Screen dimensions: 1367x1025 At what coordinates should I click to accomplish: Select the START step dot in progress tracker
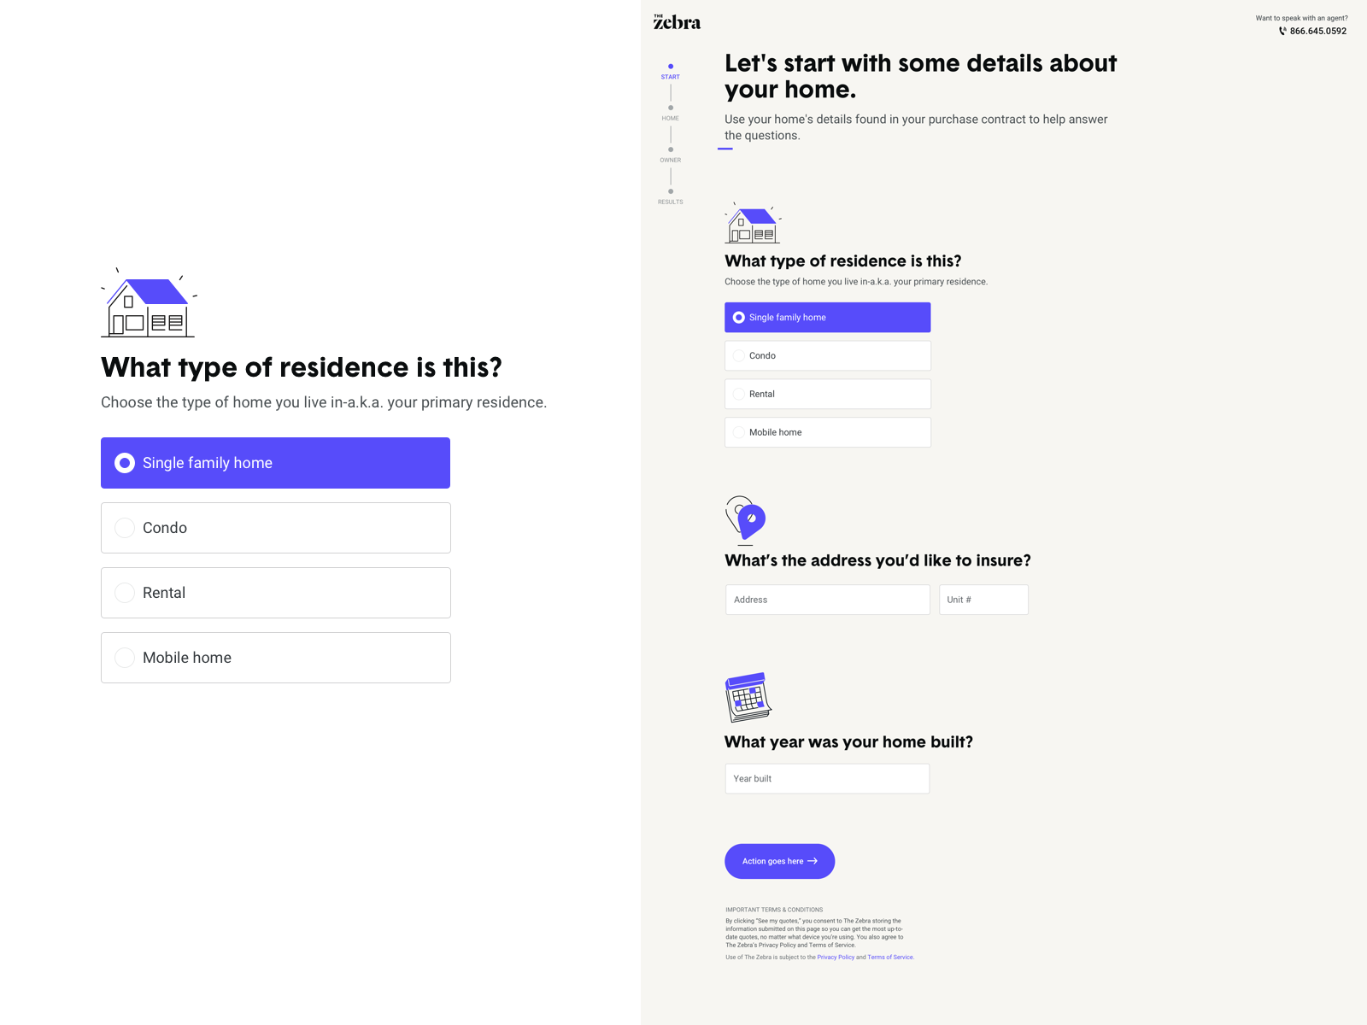click(x=671, y=67)
